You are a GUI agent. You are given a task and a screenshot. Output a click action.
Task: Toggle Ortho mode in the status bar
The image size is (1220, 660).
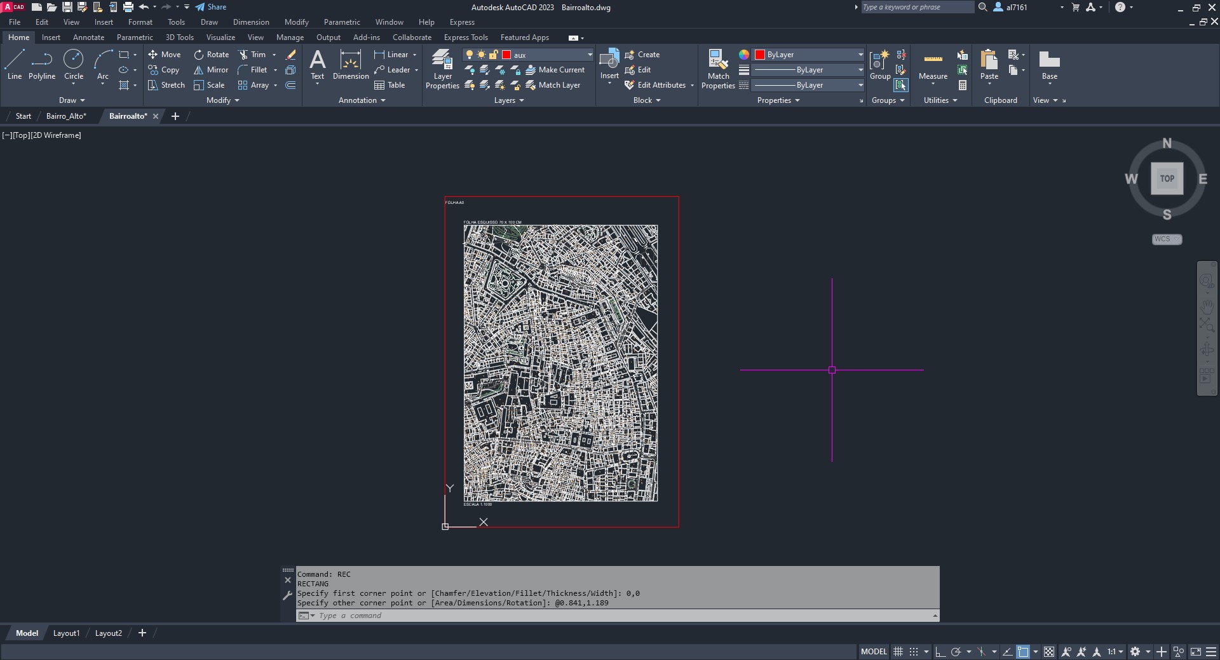click(940, 652)
